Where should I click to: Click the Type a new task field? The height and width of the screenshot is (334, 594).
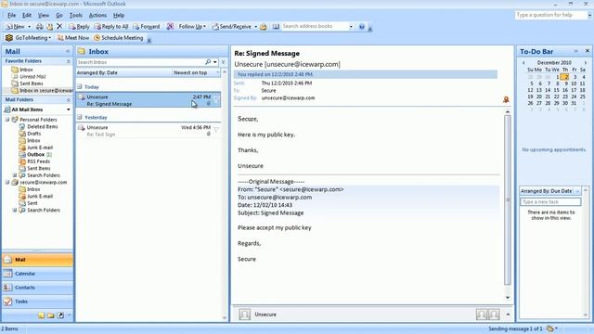click(550, 202)
